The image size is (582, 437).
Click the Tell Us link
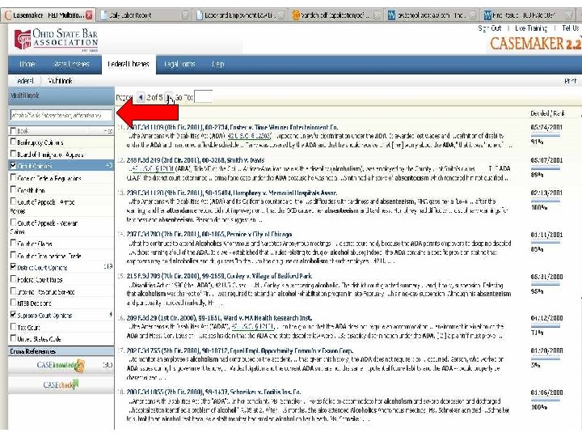pyautogui.click(x=571, y=28)
